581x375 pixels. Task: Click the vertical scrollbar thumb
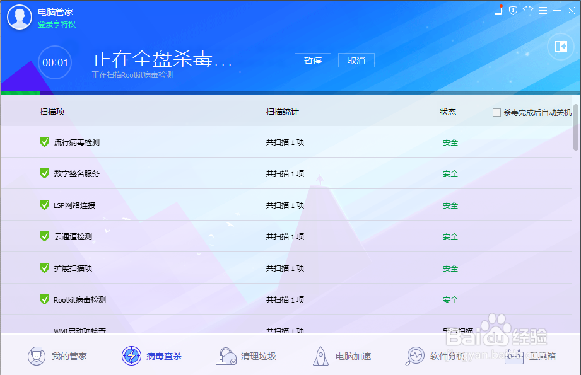[576, 127]
